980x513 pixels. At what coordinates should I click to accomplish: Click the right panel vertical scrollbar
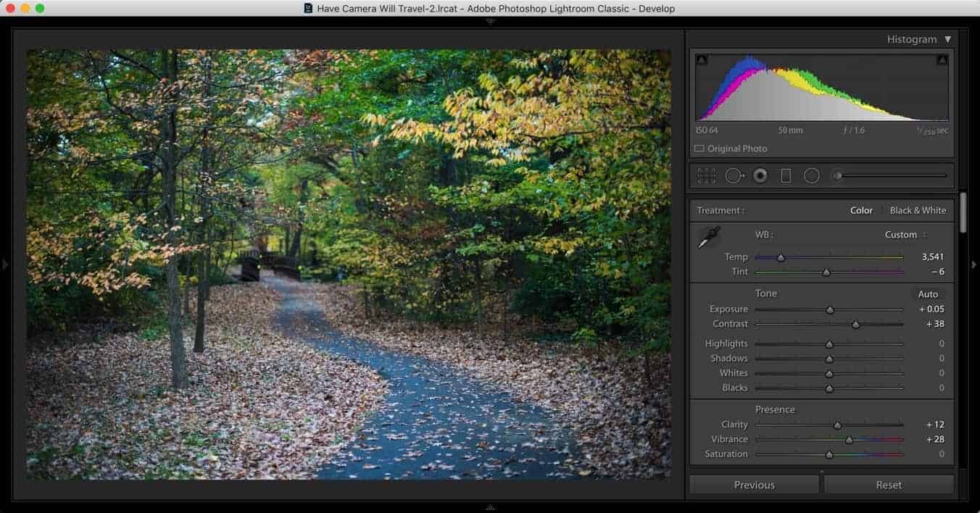963,212
